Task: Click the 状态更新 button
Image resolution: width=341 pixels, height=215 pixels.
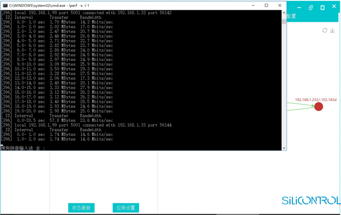Action: (x=81, y=208)
